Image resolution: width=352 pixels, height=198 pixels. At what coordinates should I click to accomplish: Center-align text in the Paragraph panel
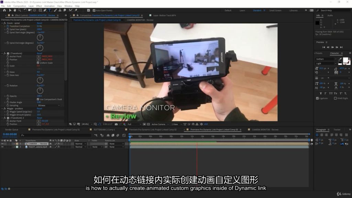point(322,135)
